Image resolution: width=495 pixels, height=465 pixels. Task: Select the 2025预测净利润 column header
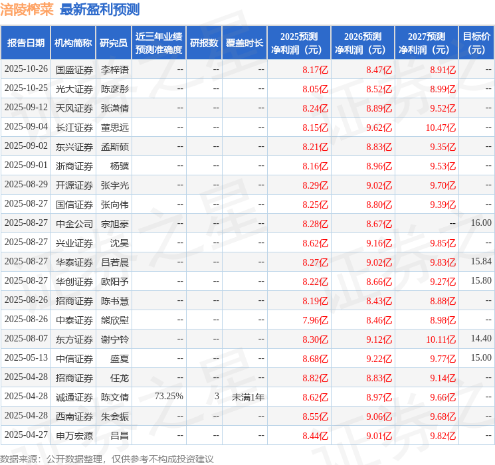[299, 43]
